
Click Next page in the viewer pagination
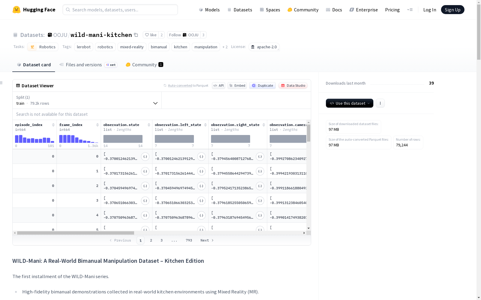207,240
